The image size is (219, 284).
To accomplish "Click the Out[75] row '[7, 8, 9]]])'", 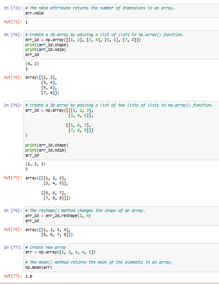I will tap(57, 198).
